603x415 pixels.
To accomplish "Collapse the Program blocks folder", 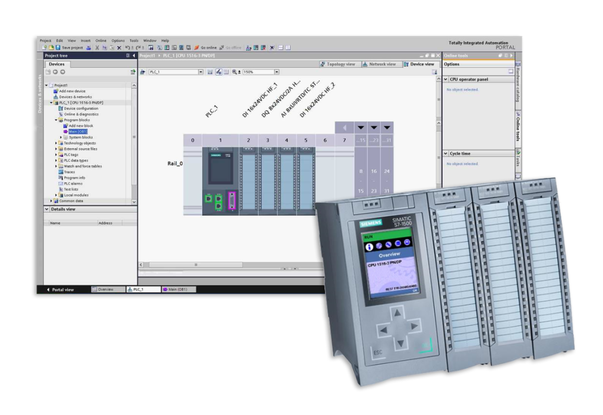I will 57,120.
